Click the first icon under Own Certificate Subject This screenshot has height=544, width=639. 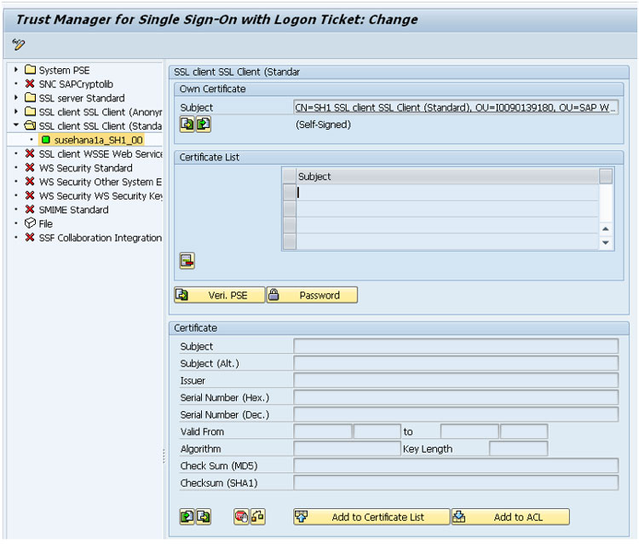click(187, 124)
